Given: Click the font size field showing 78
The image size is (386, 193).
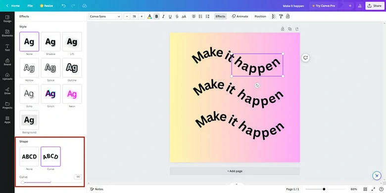Looking at the screenshot, I should point(134,16).
